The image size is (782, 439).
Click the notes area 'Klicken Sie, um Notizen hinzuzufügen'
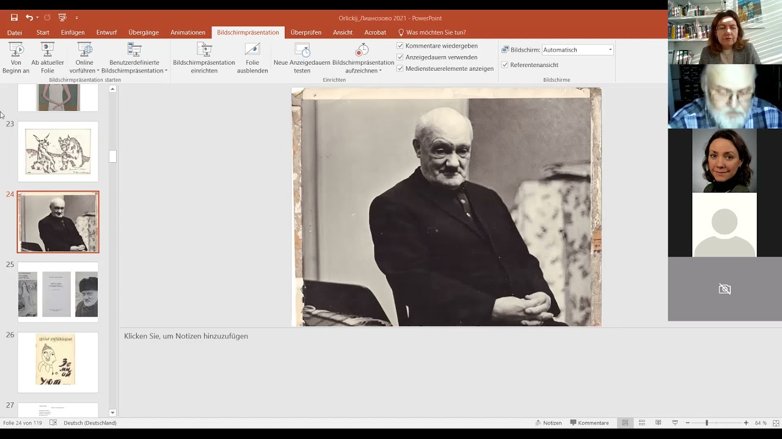pyautogui.click(x=186, y=336)
